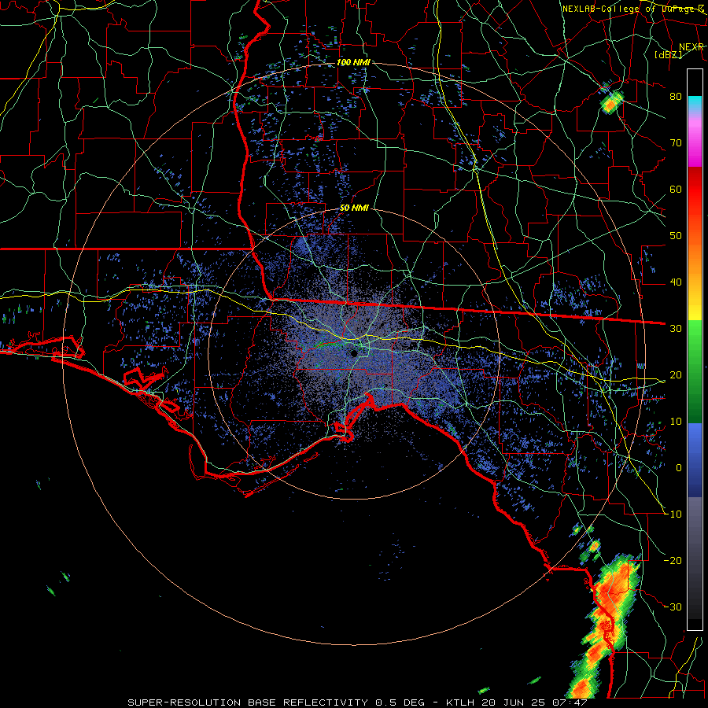This screenshot has height=708, width=708.
Task: Click the large storm line in southeast
Action: [605, 628]
